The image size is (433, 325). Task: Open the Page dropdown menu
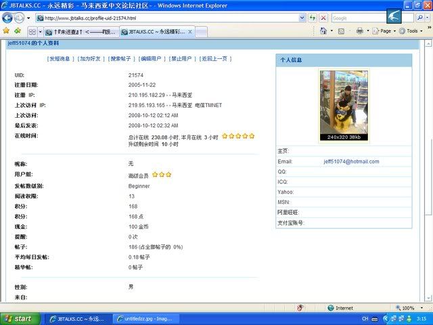point(384,31)
